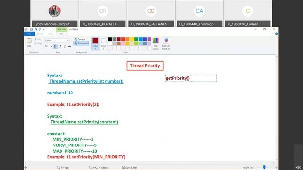Click the getPriority() text box on canvas

click(x=191, y=78)
